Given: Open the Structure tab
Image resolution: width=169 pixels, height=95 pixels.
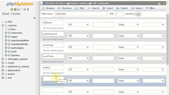Looking at the screenshot, I should (x=65, y=8).
